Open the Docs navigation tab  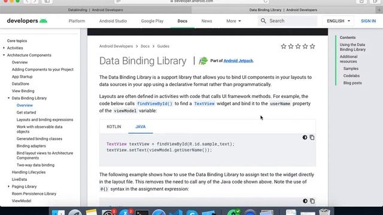[183, 21]
